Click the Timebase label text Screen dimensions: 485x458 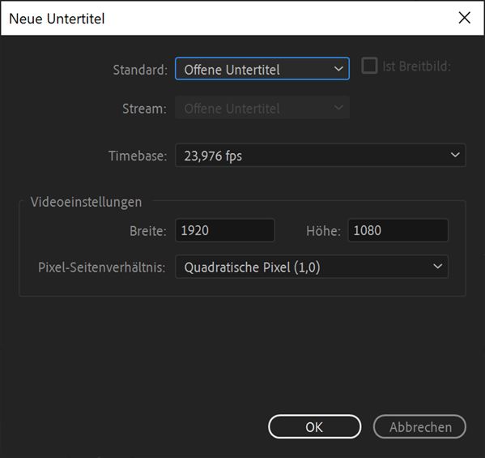138,156
